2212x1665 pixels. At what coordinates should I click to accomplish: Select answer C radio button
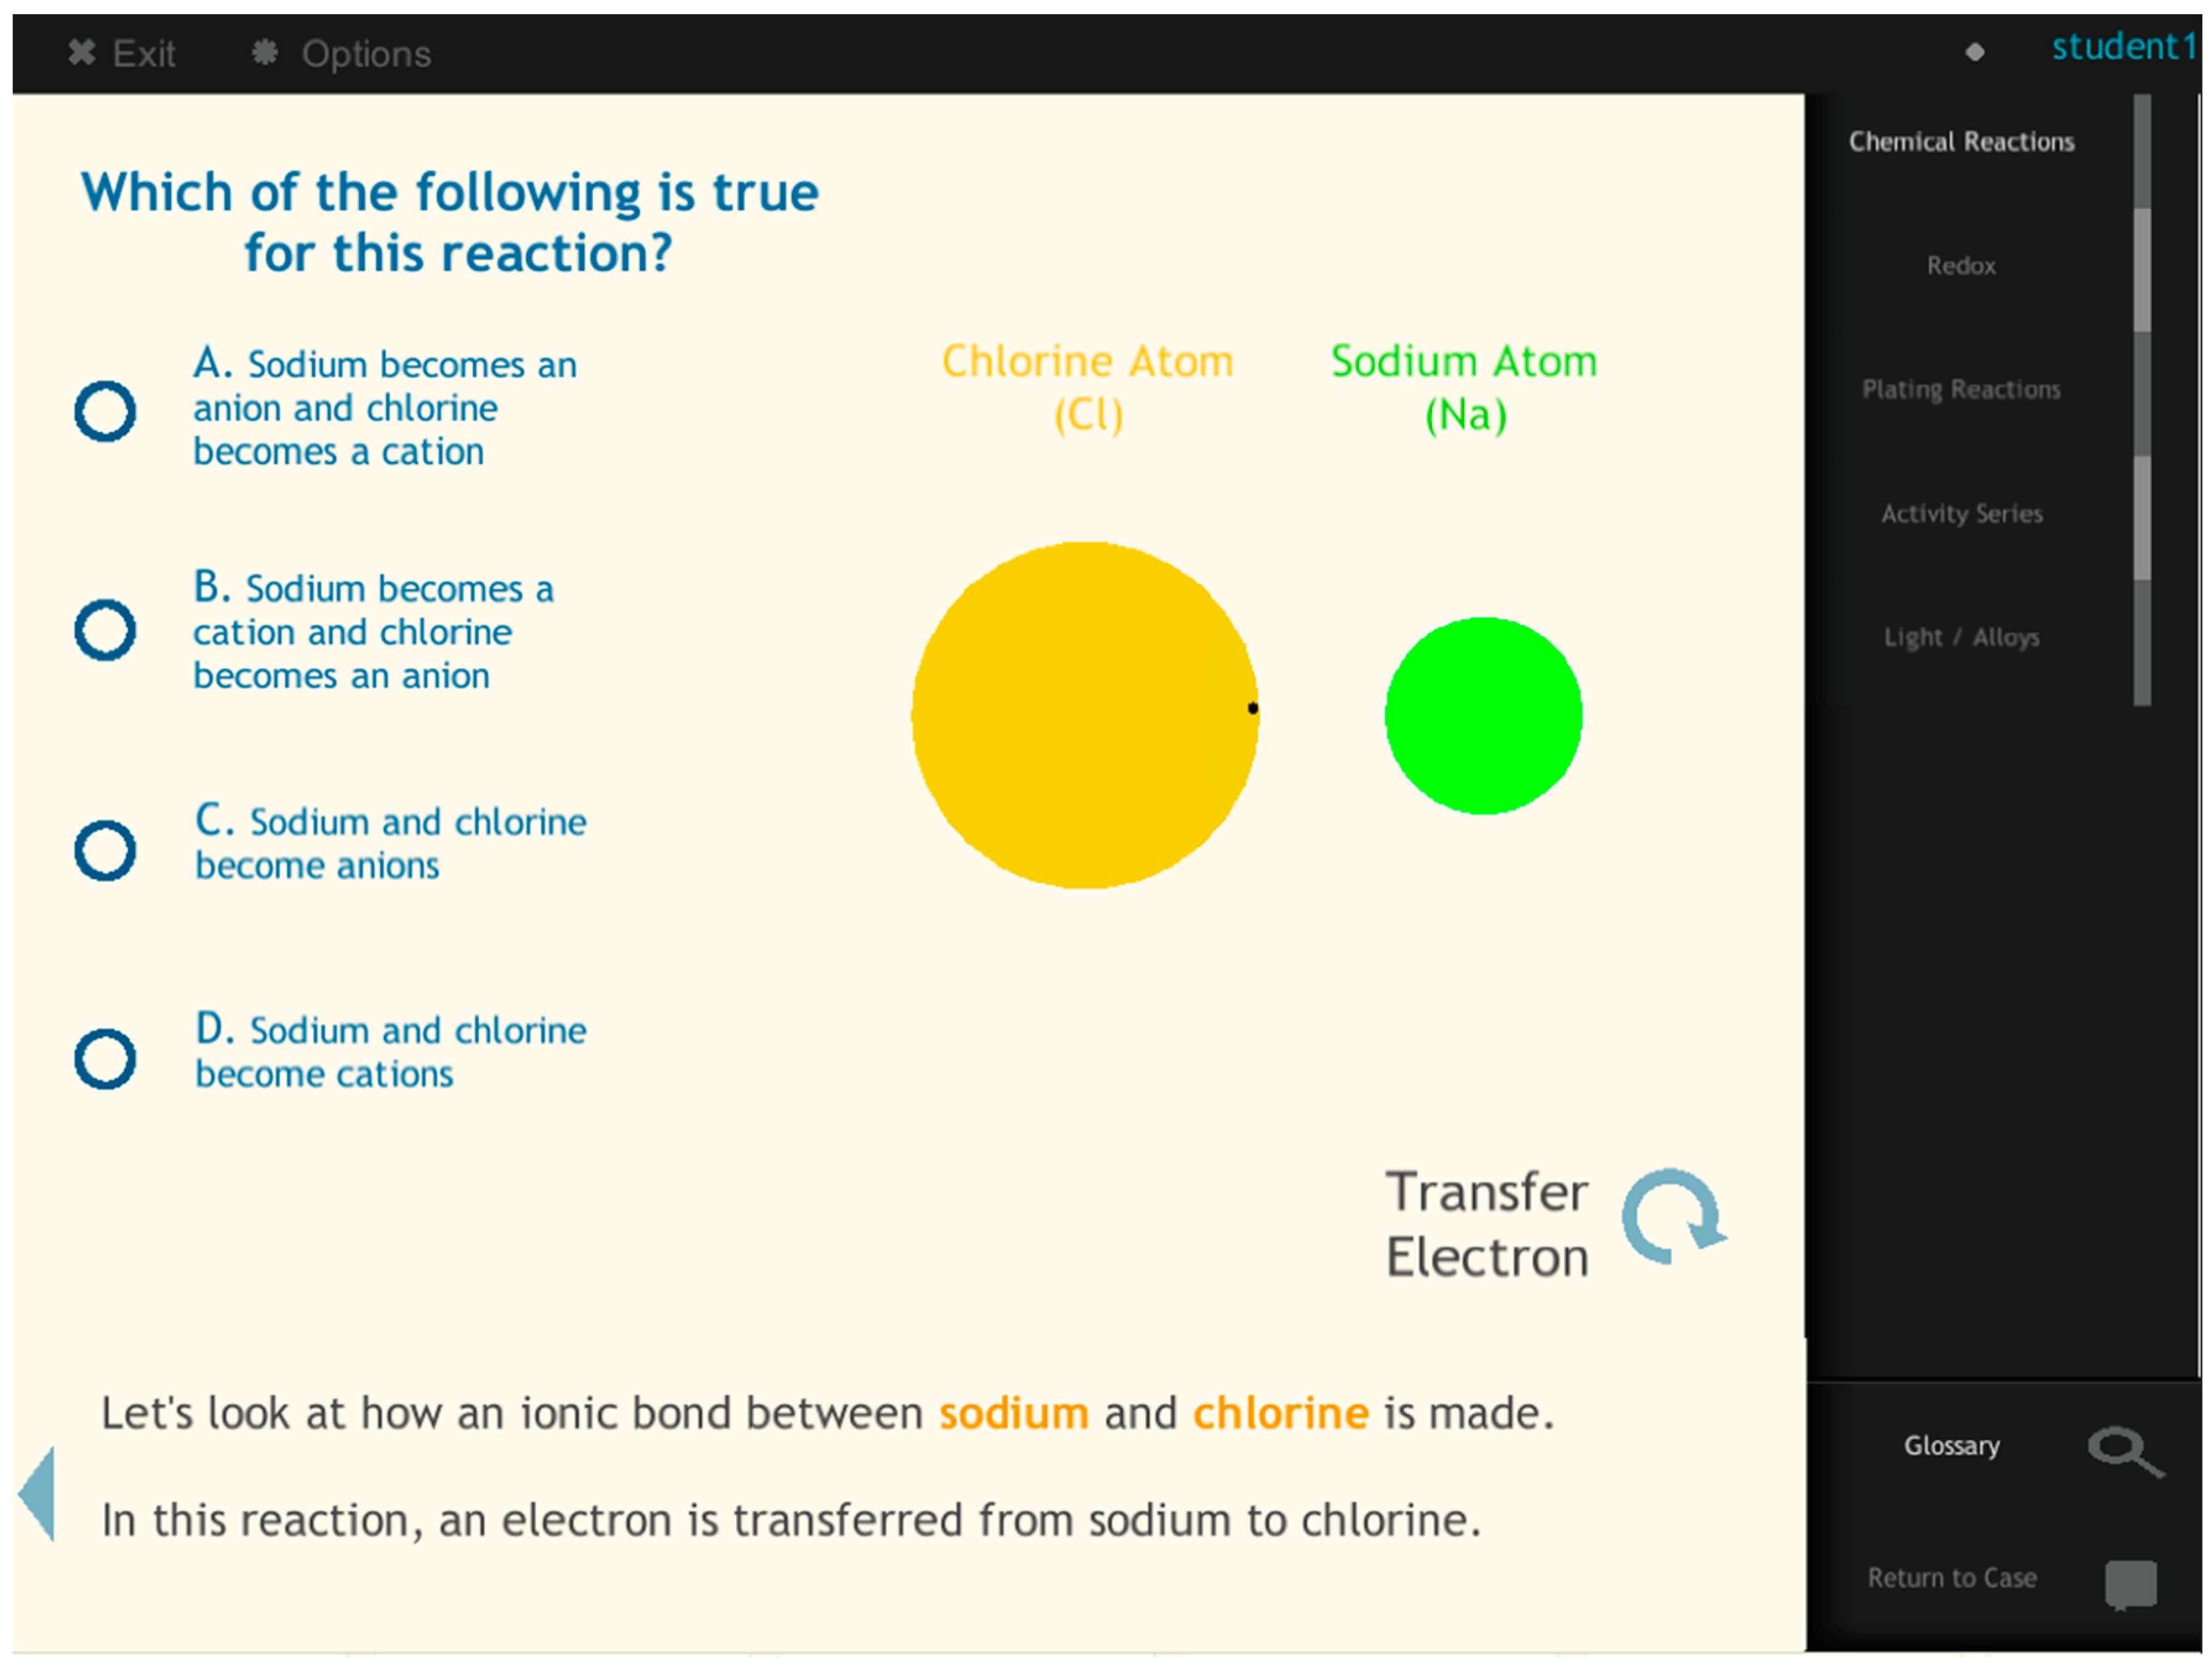[x=105, y=850]
